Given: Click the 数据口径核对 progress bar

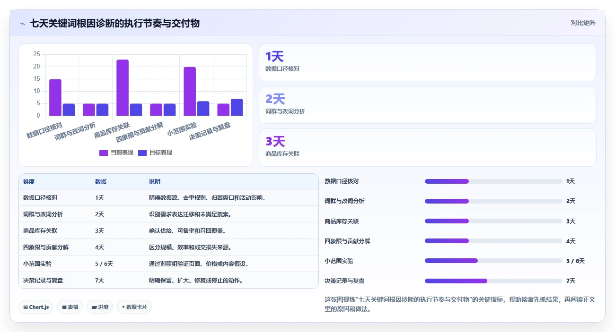Looking at the screenshot, I should click(493, 181).
